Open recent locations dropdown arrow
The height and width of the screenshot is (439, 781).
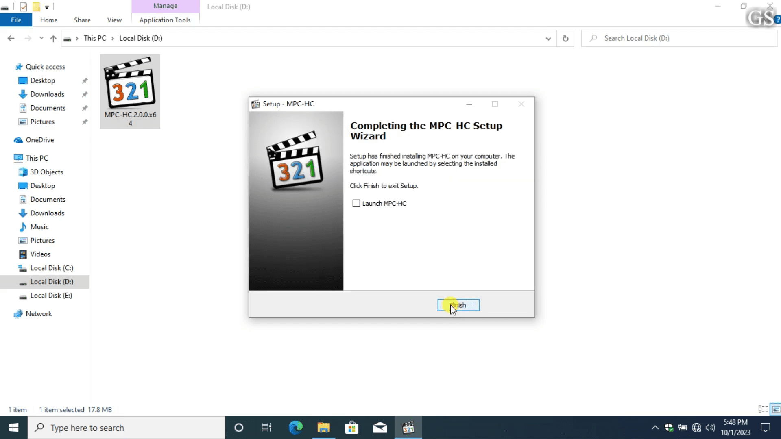coord(41,38)
